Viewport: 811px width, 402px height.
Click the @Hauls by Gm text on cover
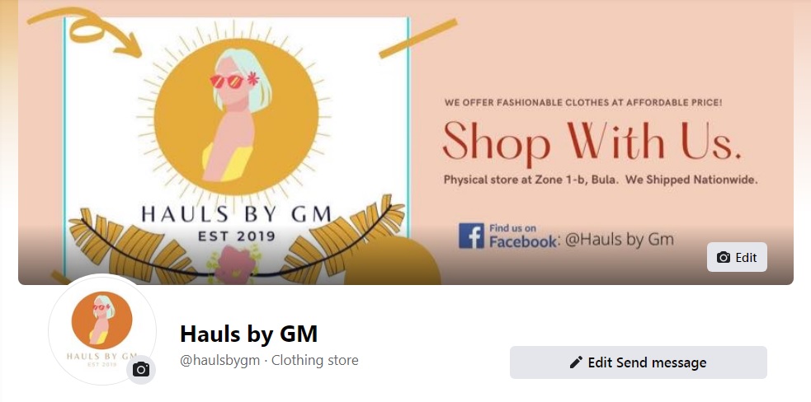619,240
